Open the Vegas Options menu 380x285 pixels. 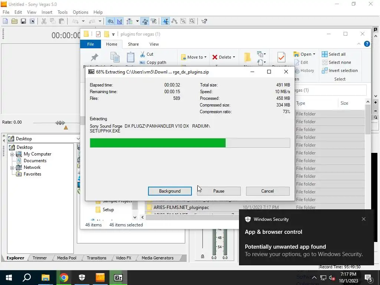(x=81, y=12)
